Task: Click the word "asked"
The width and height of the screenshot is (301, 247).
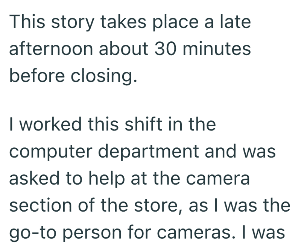Action: [x=34, y=178]
